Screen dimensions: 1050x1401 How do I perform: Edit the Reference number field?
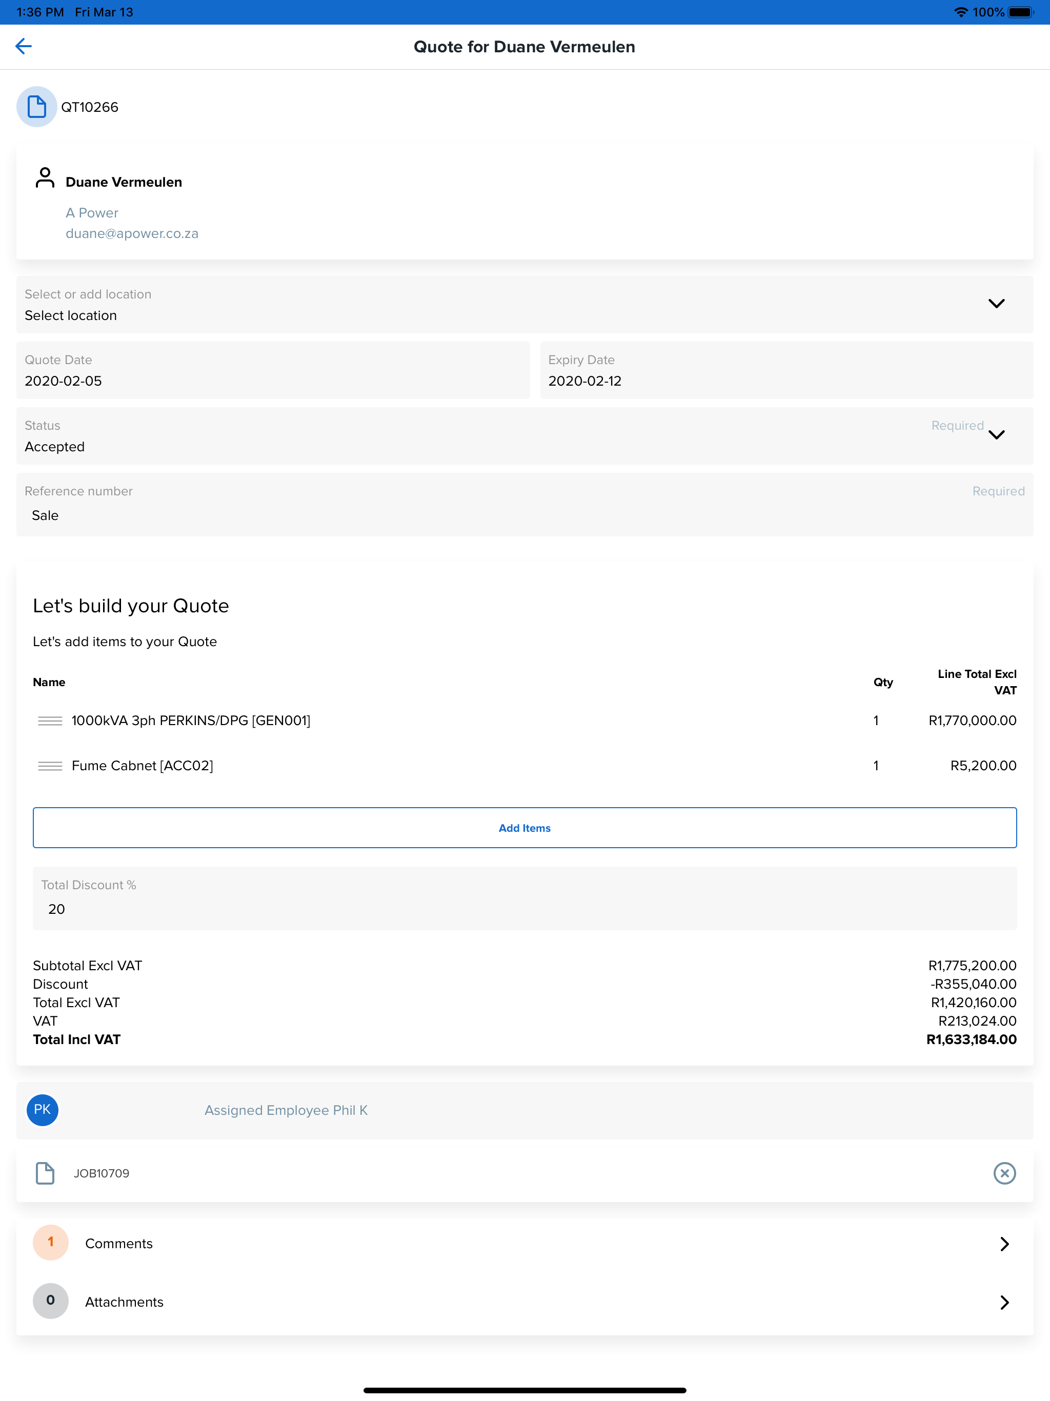tap(524, 505)
